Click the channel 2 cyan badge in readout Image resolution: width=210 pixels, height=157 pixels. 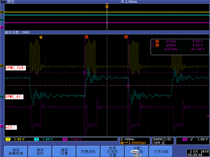[x=36, y=139]
